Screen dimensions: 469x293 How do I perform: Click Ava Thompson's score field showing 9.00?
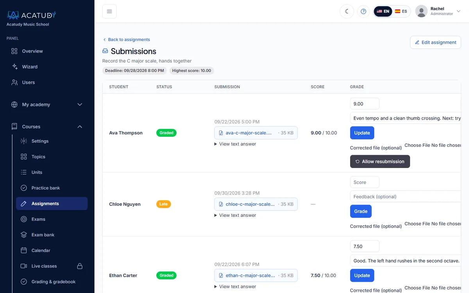pyautogui.click(x=365, y=104)
